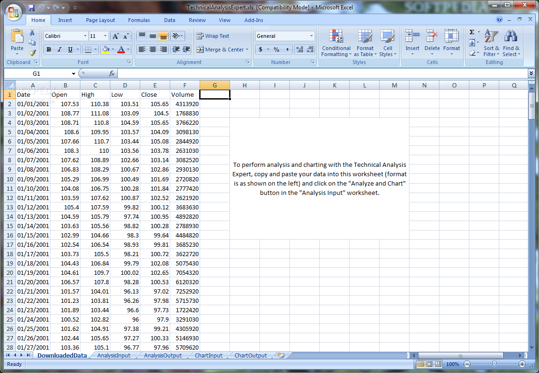Open Conditional Formatting menu
Viewport: 539px width, 373px height.
(336, 43)
